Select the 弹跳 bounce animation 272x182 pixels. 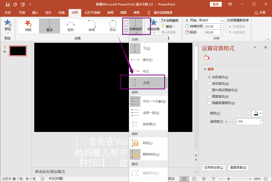(28, 26)
